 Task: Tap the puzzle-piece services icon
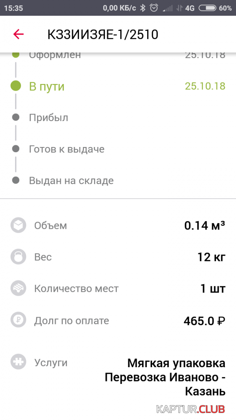18,362
